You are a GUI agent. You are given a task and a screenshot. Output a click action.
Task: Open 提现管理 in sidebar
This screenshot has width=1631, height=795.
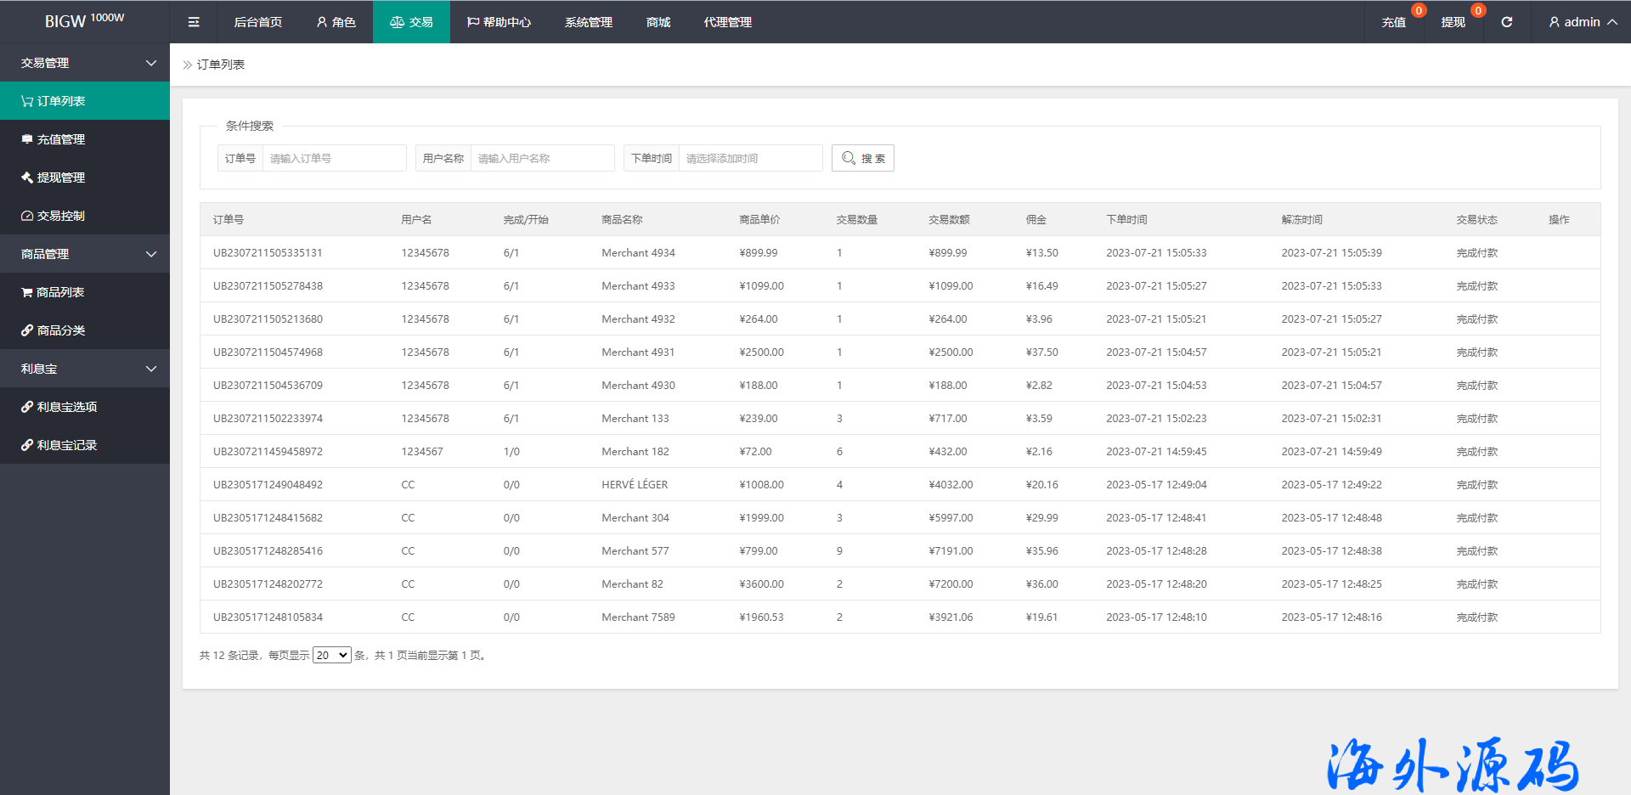click(60, 178)
